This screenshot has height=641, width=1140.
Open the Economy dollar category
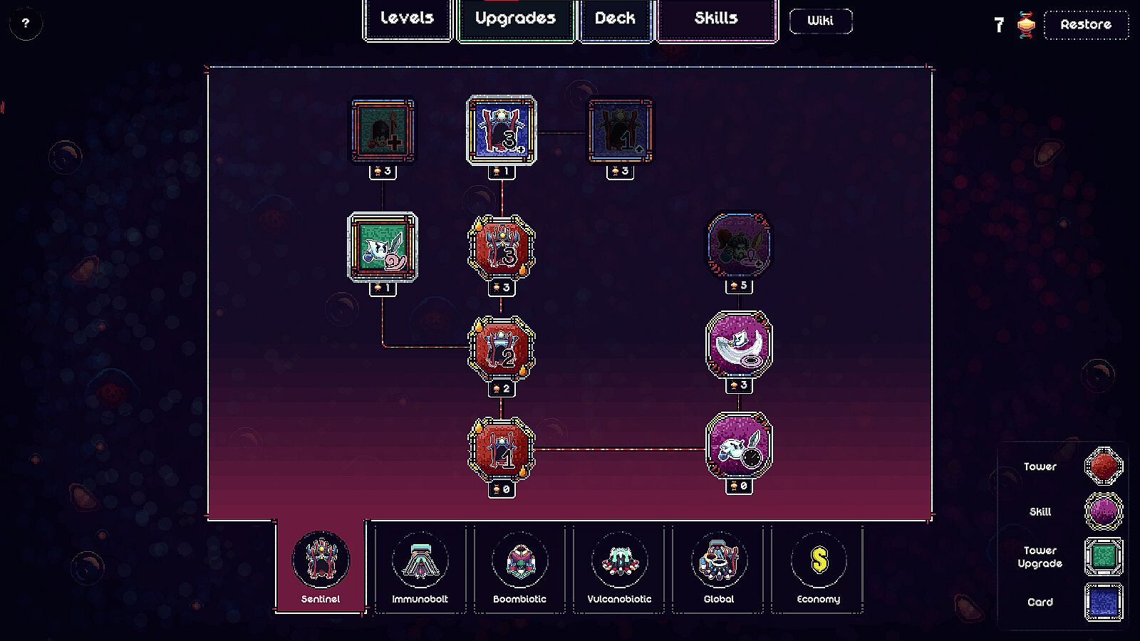[x=818, y=569]
